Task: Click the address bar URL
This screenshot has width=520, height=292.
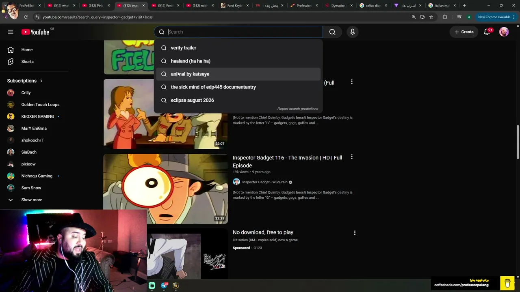Action: (x=97, y=17)
